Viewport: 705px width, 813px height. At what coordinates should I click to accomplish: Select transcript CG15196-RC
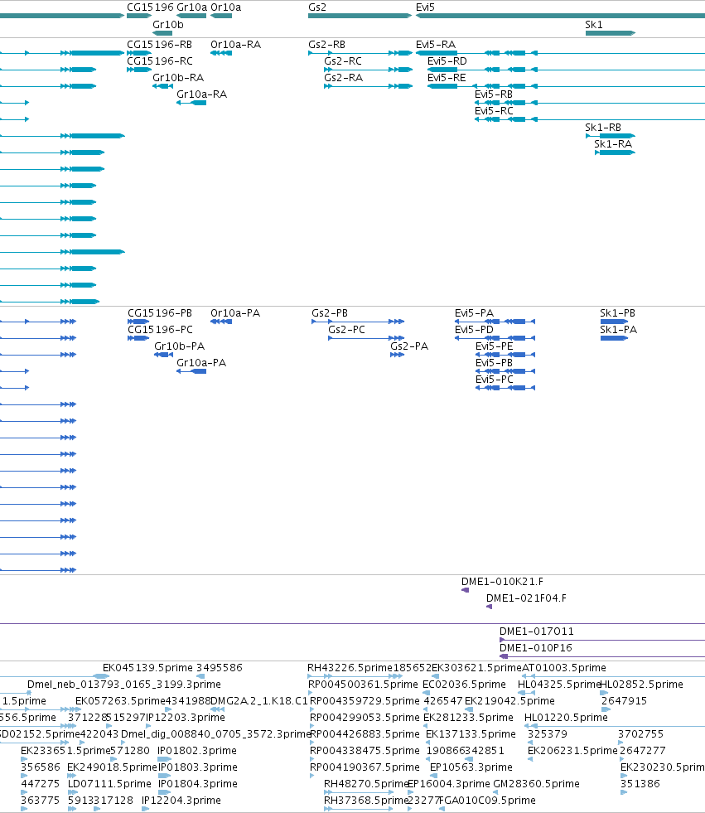point(160,61)
